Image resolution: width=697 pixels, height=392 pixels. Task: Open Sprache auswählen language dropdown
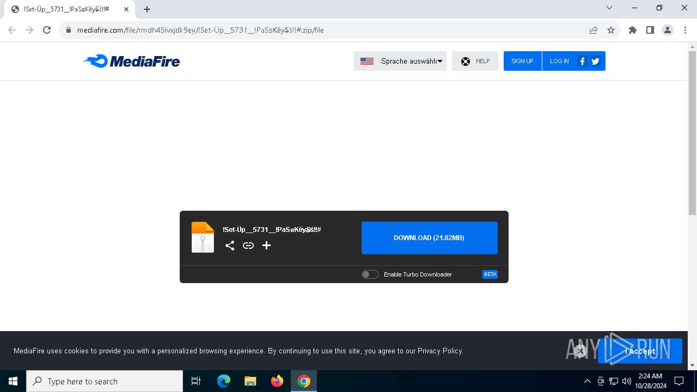(x=400, y=61)
